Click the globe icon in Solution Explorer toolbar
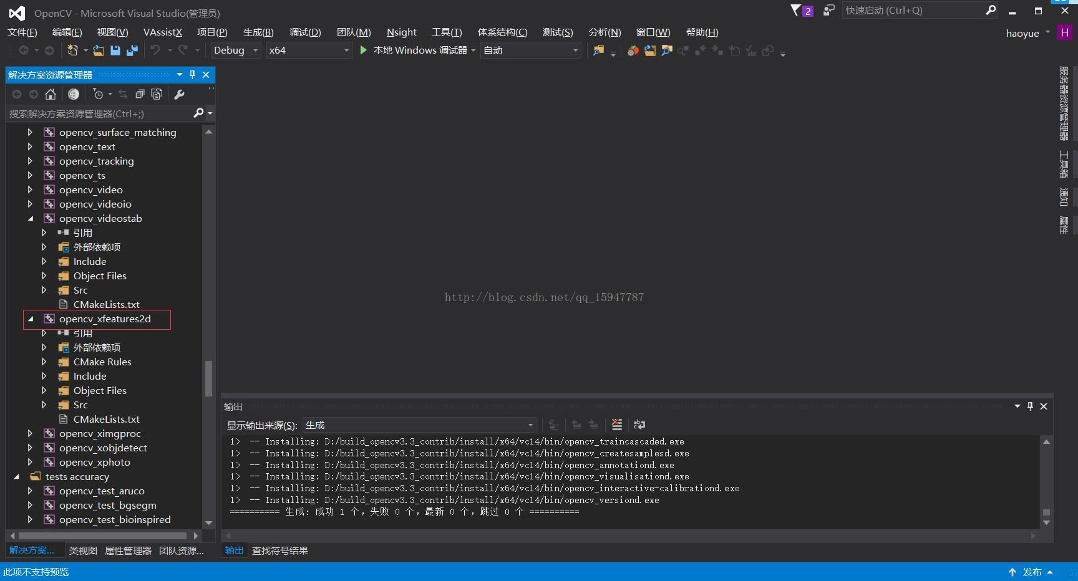This screenshot has width=1078, height=581. 74,94
